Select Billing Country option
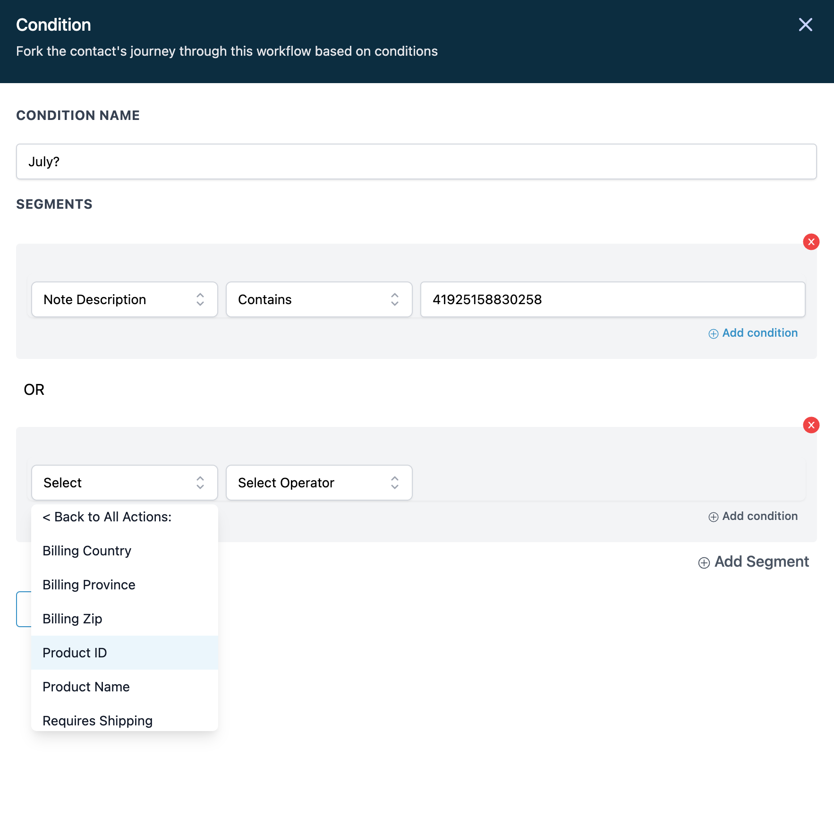This screenshot has height=834, width=834. 125,551
